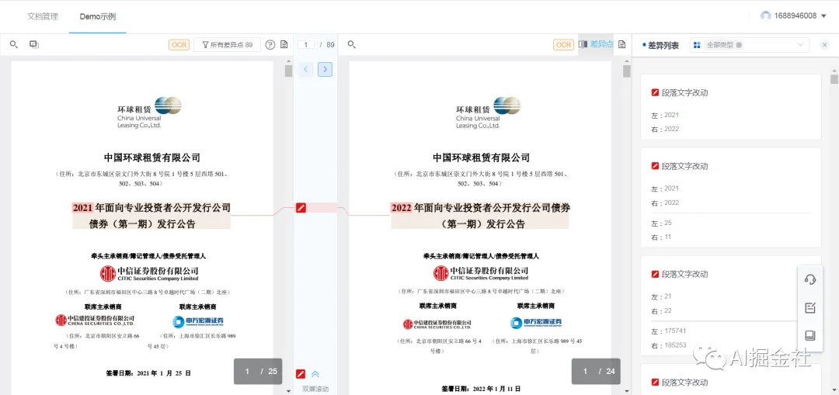This screenshot has width=839, height=395.
Task: Click the CITIC Securities logo in left document
Action: (149, 273)
